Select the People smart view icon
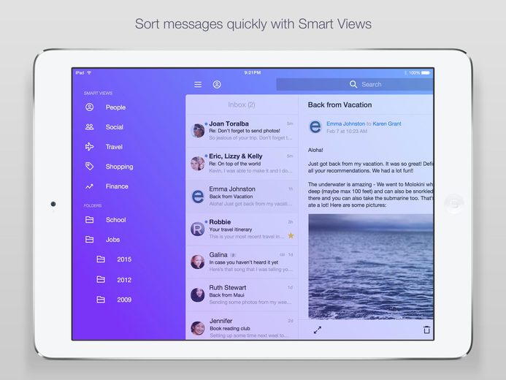This screenshot has height=380, width=506. pos(89,107)
